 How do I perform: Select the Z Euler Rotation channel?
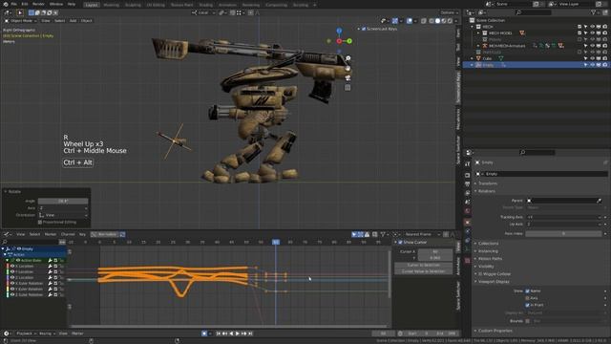30,295
